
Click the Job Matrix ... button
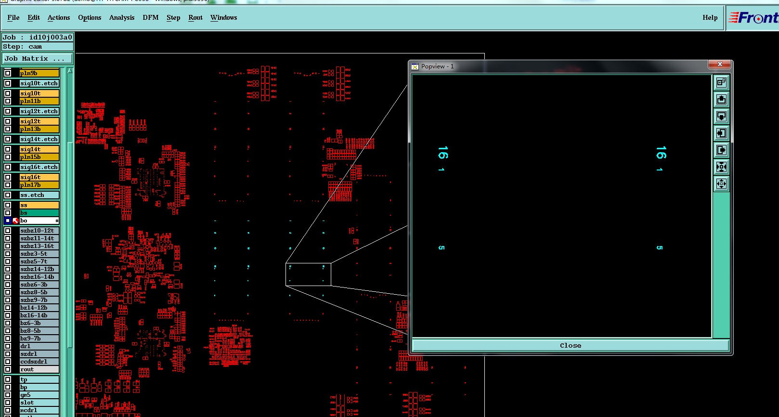click(x=38, y=59)
